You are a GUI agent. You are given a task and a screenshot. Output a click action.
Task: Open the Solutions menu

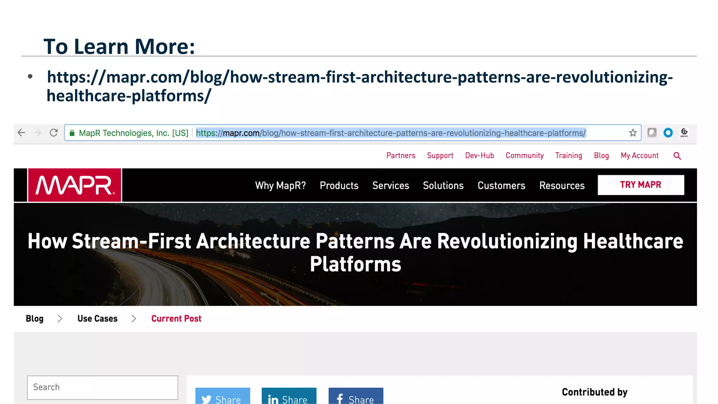coord(443,185)
